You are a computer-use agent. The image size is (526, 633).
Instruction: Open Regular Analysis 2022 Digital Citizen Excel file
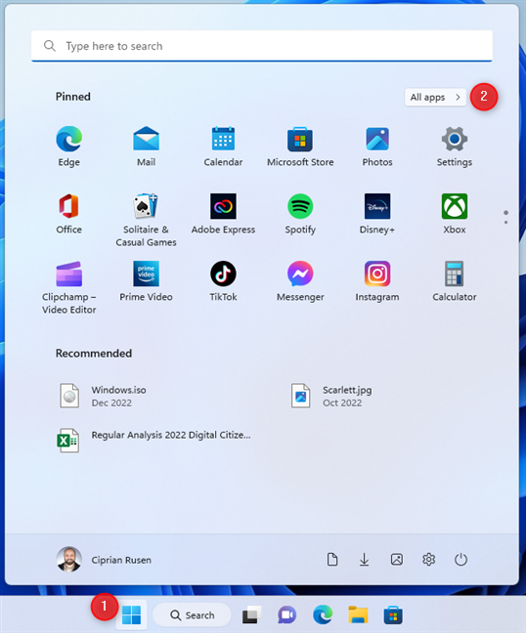pos(153,440)
